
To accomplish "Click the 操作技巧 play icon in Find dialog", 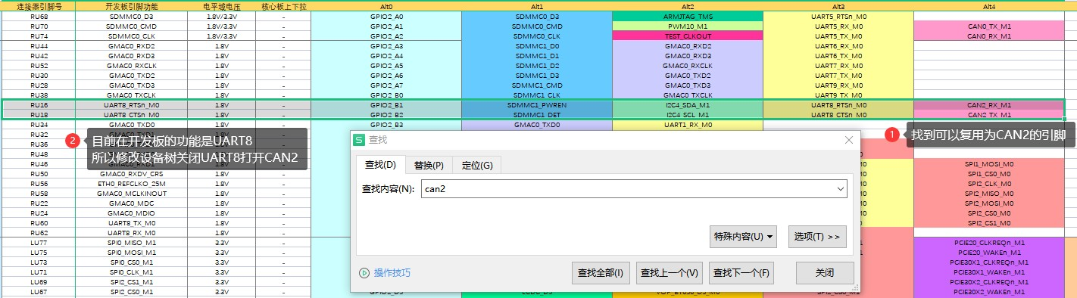I will click(x=364, y=272).
